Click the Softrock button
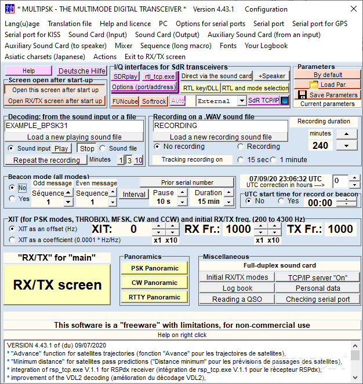 click(x=154, y=101)
